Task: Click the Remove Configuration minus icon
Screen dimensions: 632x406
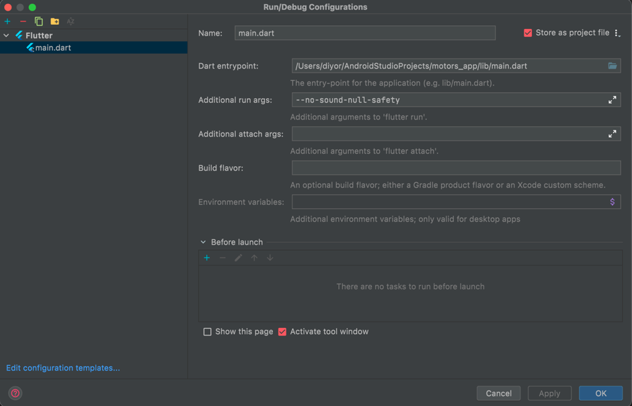Action: 23,22
